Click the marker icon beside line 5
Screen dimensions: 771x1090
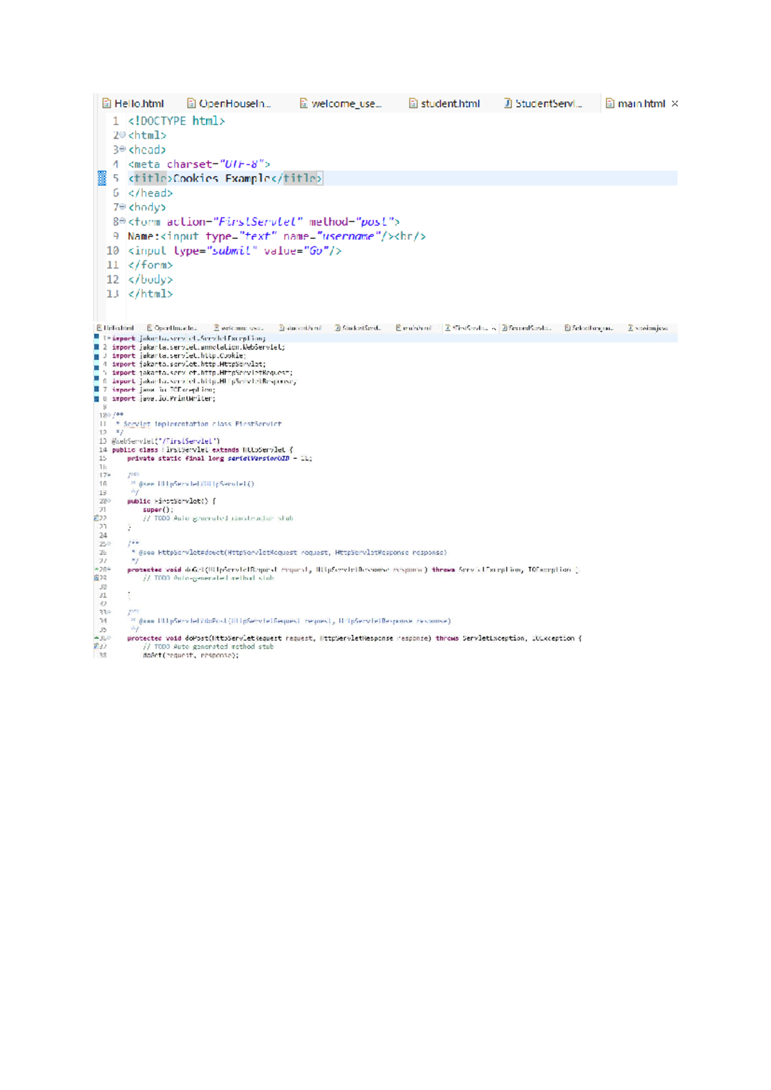click(102, 178)
